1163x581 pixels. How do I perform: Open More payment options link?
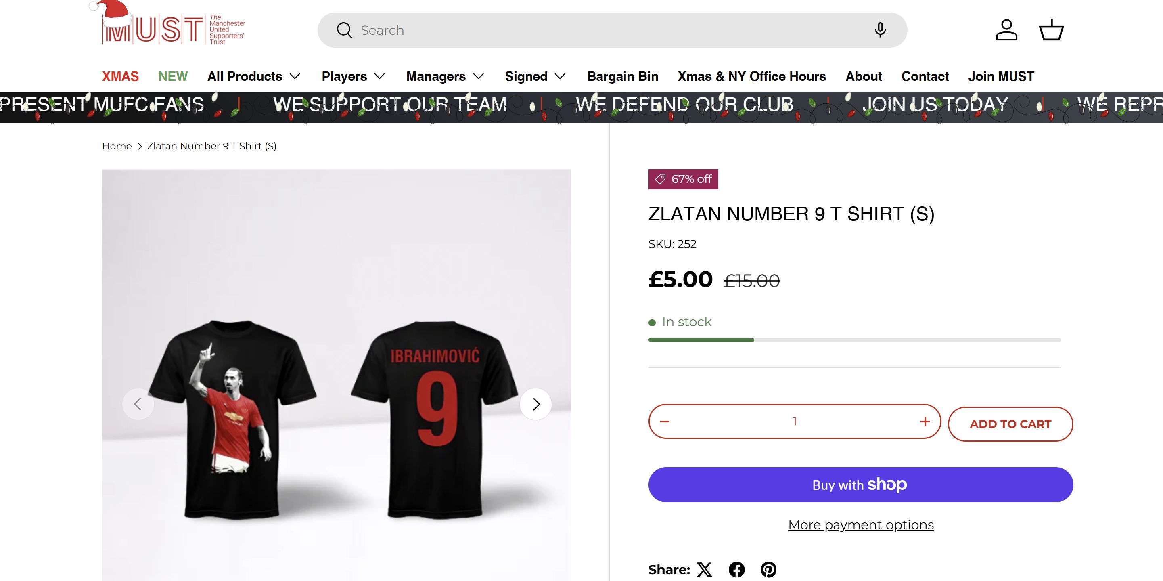click(860, 524)
